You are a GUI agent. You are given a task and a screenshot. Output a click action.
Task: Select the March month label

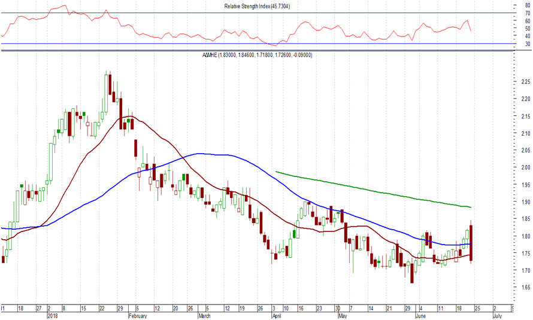204,316
